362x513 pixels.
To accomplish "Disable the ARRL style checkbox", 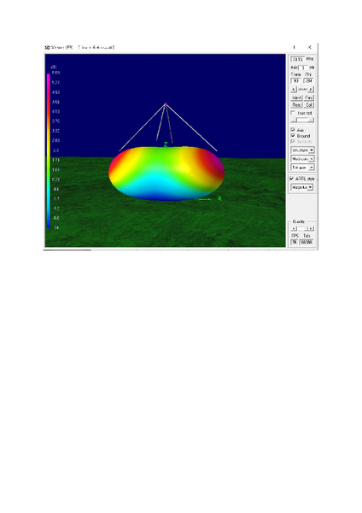I will (x=292, y=179).
